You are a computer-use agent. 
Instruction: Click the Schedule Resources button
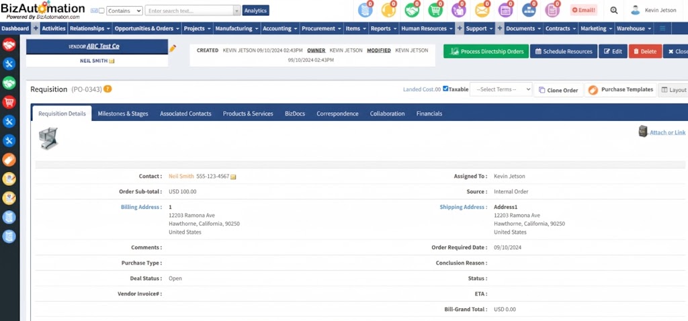coord(564,51)
